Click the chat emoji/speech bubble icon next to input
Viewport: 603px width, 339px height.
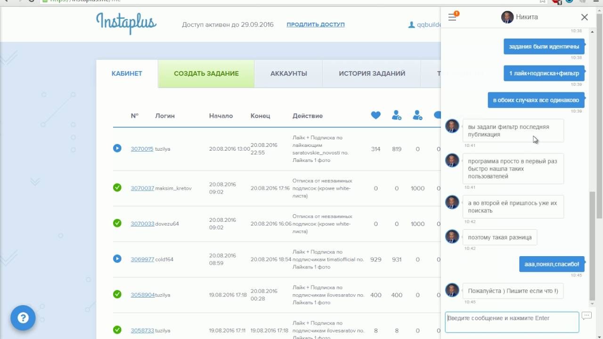point(587,316)
